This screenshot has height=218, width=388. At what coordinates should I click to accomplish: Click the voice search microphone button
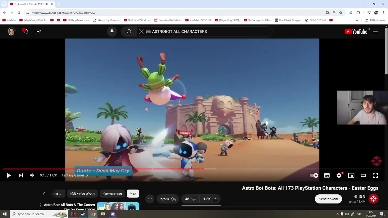[112, 31]
